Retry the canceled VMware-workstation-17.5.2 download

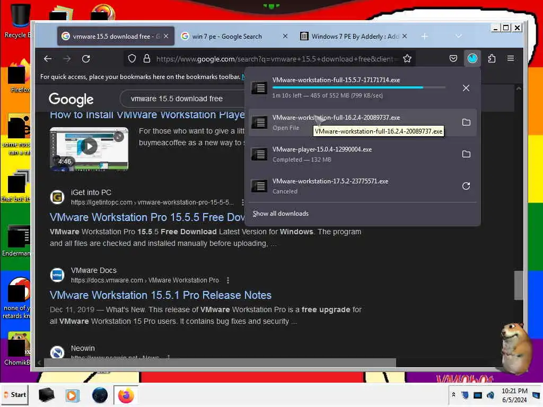click(x=466, y=186)
